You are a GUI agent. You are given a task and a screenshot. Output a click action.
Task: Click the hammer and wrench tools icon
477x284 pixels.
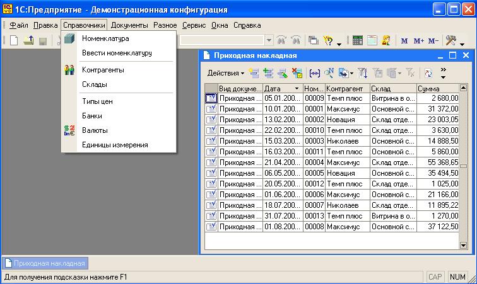coord(451,40)
